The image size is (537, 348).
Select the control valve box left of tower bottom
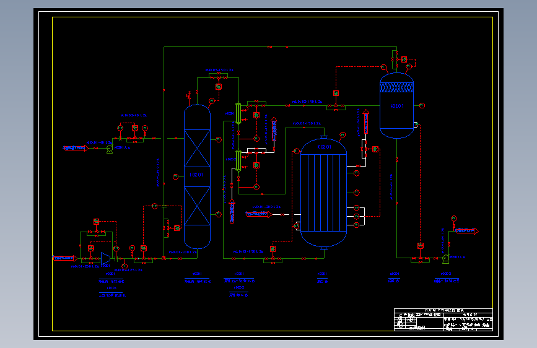[177, 228]
